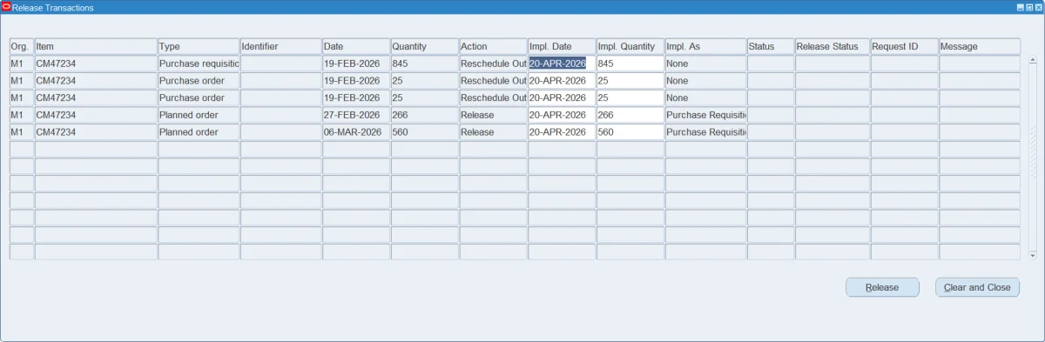1045x342 pixels.
Task: Click the Date cell 06-MAR-2026
Action: tap(356, 132)
